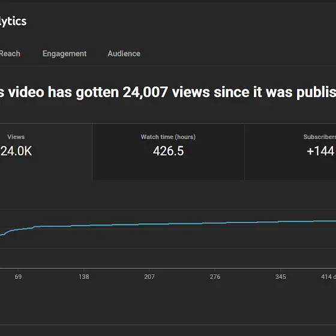This screenshot has width=336, height=336.
Task: Click the Watch time (hours) label
Action: (x=168, y=137)
